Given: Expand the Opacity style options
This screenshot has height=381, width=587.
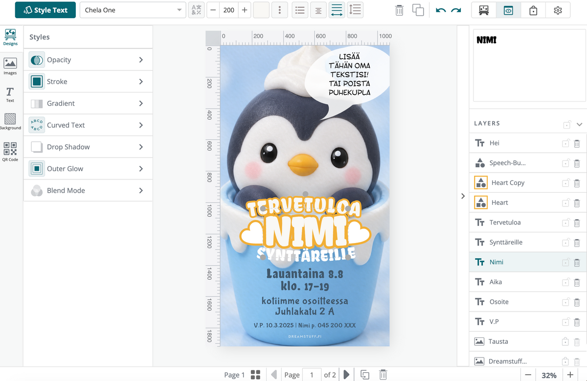Looking at the screenshot, I should coord(88,60).
